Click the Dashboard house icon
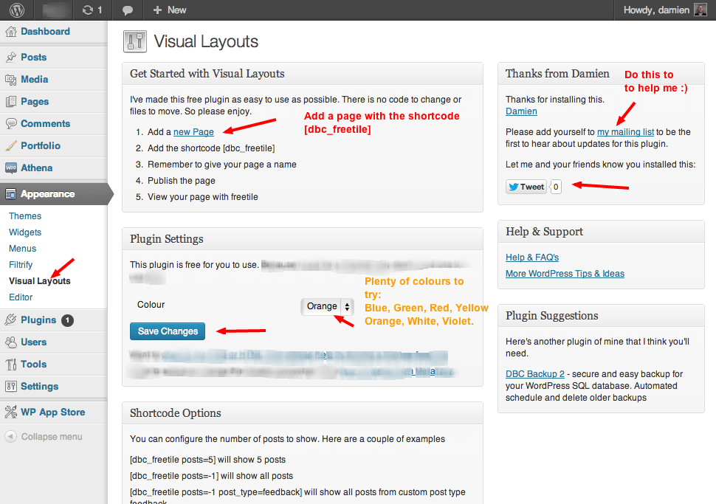Screen dimensions: 716x504 point(11,32)
